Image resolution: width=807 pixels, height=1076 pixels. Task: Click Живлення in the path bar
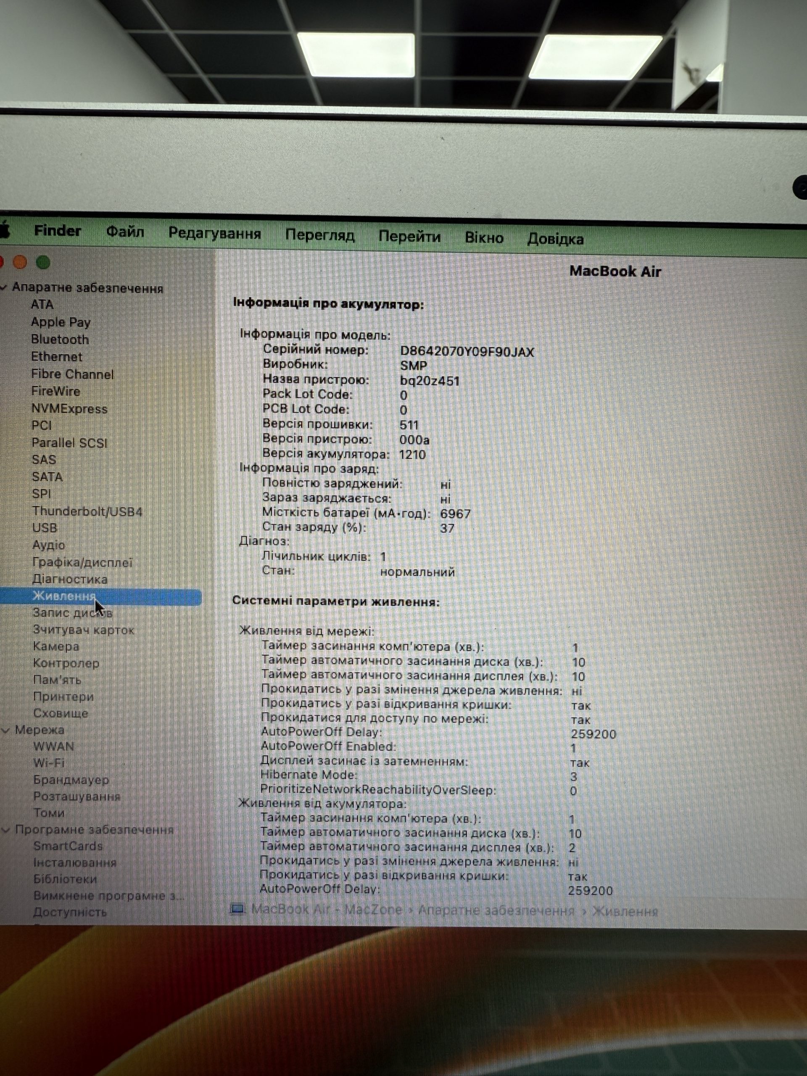click(x=625, y=912)
